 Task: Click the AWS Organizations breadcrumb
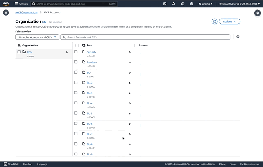coord(26,12)
